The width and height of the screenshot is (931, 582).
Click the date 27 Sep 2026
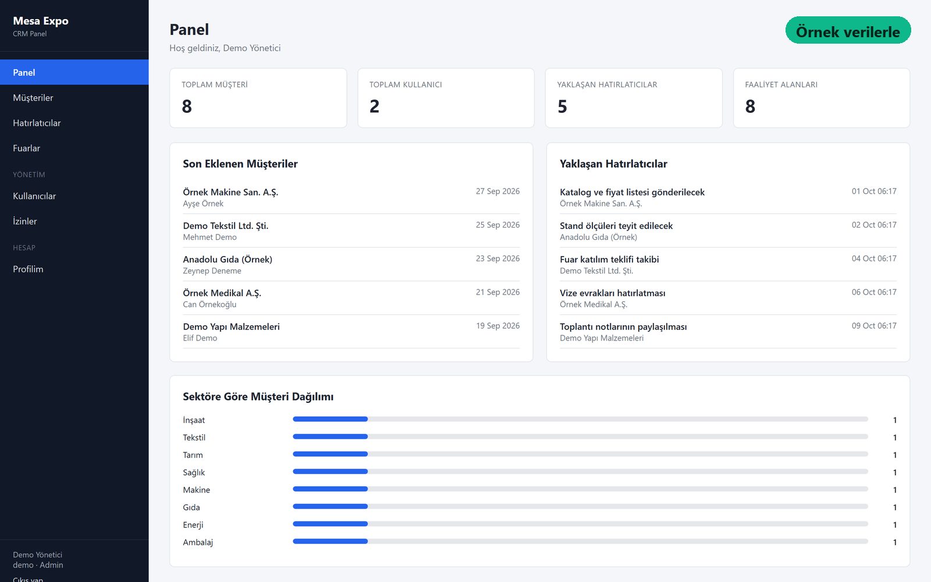[x=498, y=191]
